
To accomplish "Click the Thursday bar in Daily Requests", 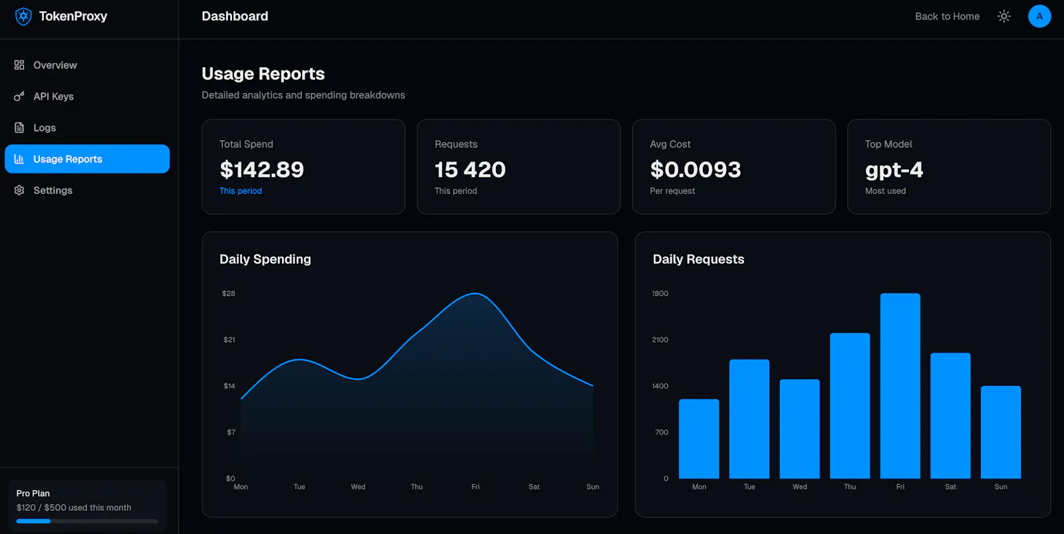I will coord(850,406).
